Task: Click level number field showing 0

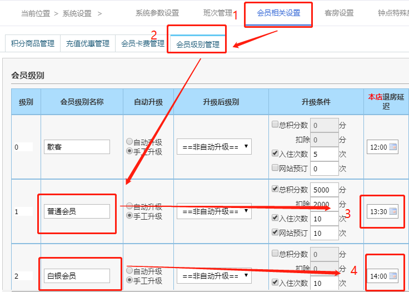Action: click(23, 147)
